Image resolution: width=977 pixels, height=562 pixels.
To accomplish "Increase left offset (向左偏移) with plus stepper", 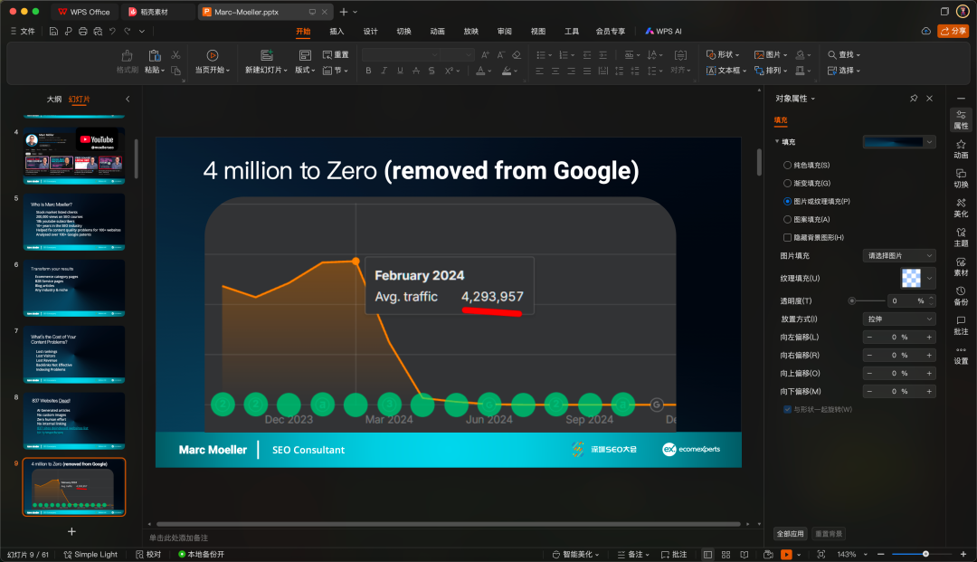I will pyautogui.click(x=929, y=337).
